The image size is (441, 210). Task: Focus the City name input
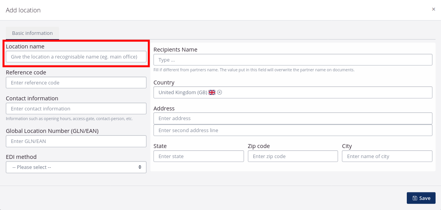tap(387, 157)
